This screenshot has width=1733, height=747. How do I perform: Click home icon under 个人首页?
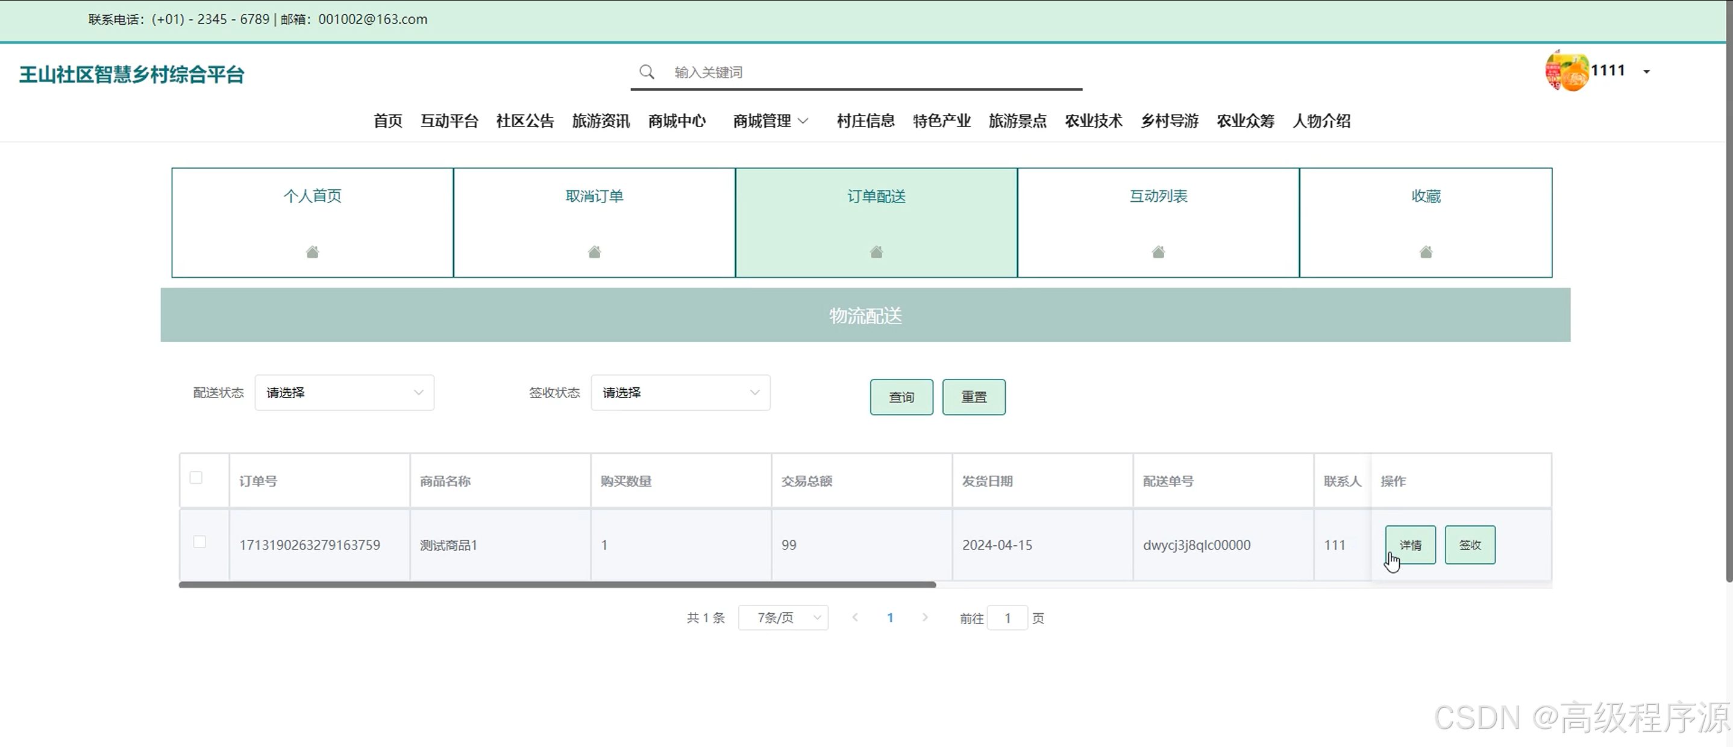tap(312, 252)
